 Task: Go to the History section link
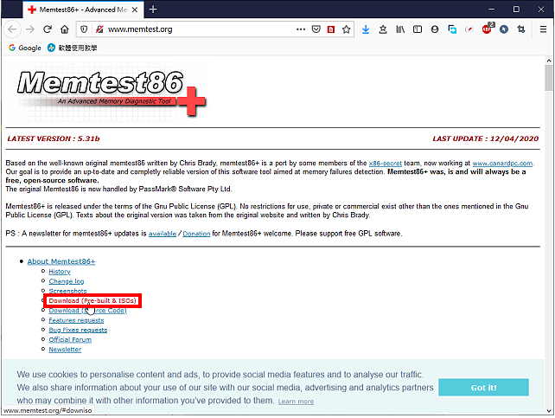[60, 272]
